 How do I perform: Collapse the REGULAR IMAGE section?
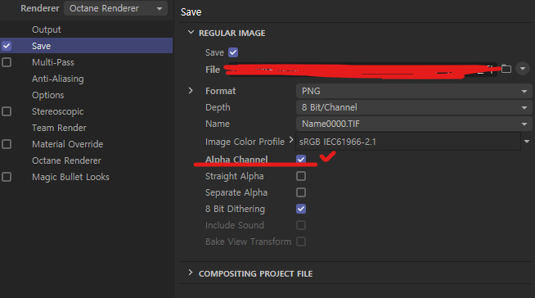pos(191,33)
